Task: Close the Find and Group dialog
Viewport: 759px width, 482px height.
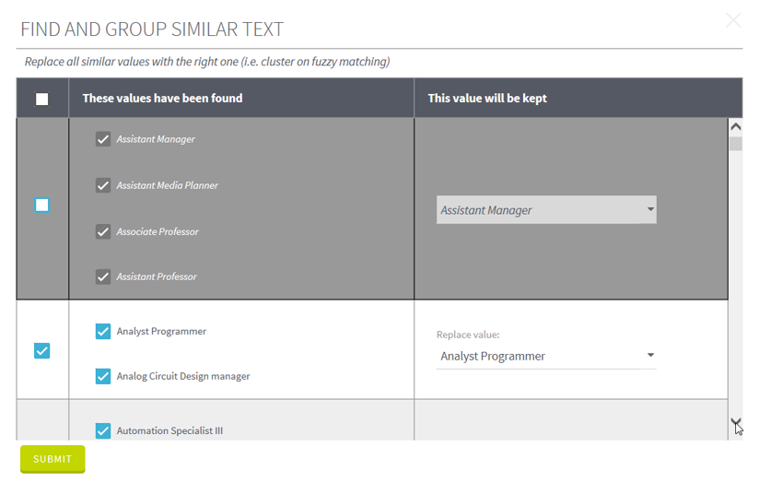Action: 733,20
